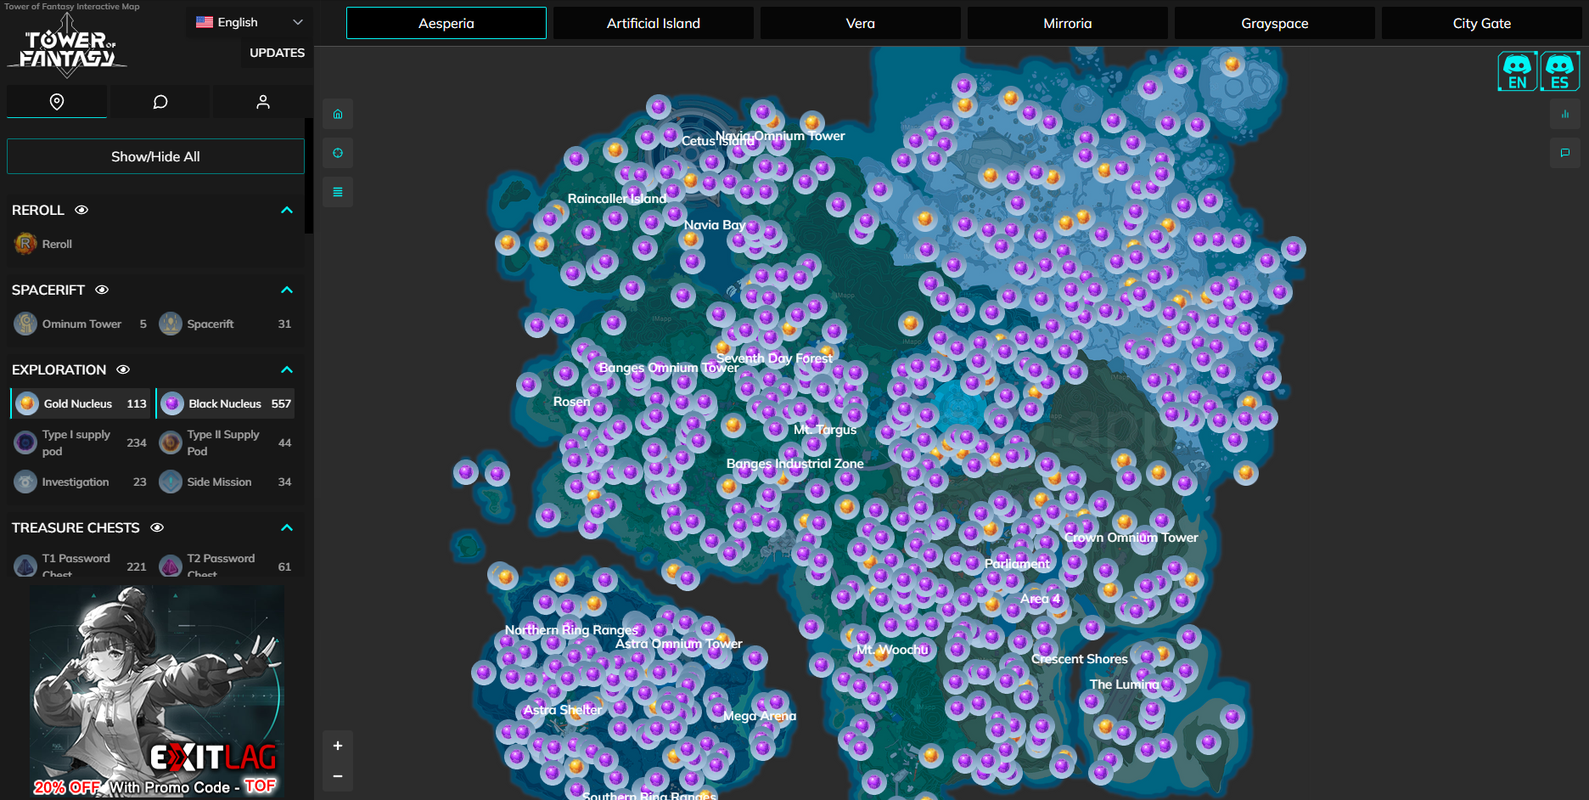Screen dimensions: 1589x800
Task: Open the user account tab
Action: coord(263,102)
